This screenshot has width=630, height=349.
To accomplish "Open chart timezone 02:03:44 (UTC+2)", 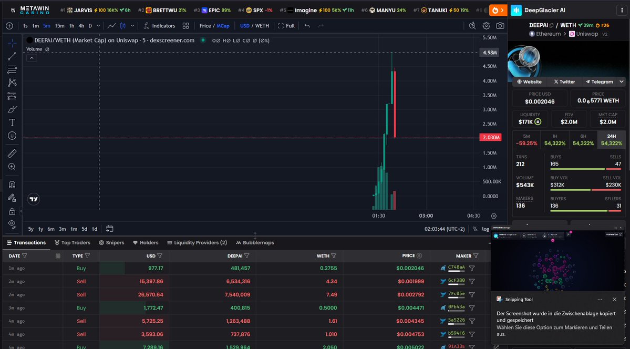I will tap(445, 229).
